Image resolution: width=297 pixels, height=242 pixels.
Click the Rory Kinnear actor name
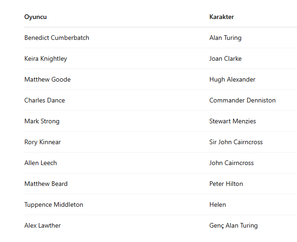(x=43, y=142)
